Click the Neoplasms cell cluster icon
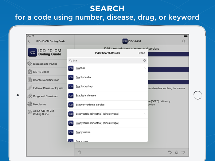Image resolution: width=215 pixels, height=161 pixels. pos(29,104)
